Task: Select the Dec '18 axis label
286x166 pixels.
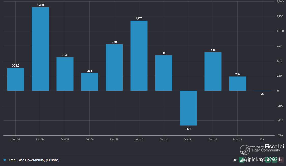Action: [89, 139]
